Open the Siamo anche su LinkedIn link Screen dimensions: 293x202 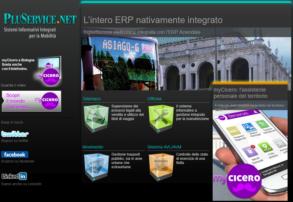click(x=21, y=184)
